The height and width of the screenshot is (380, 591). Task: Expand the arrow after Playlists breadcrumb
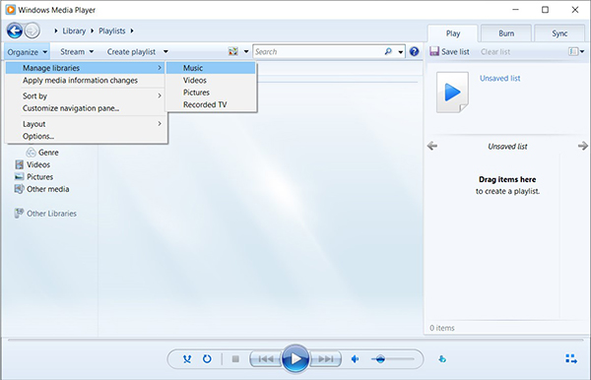[x=132, y=31]
